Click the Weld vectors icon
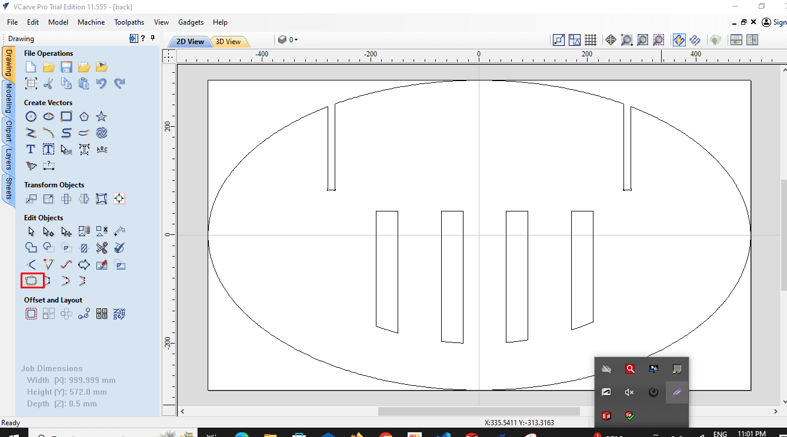Viewport: 787px width, 437px height. tap(31, 248)
